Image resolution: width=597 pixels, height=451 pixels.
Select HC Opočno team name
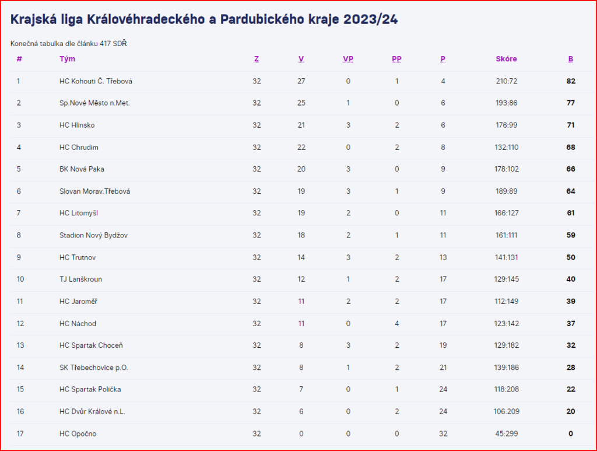click(78, 433)
